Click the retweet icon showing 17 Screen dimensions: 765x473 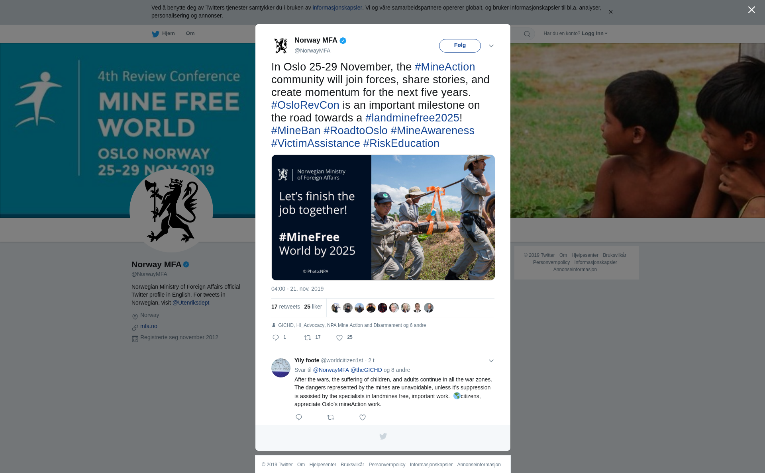click(x=308, y=338)
